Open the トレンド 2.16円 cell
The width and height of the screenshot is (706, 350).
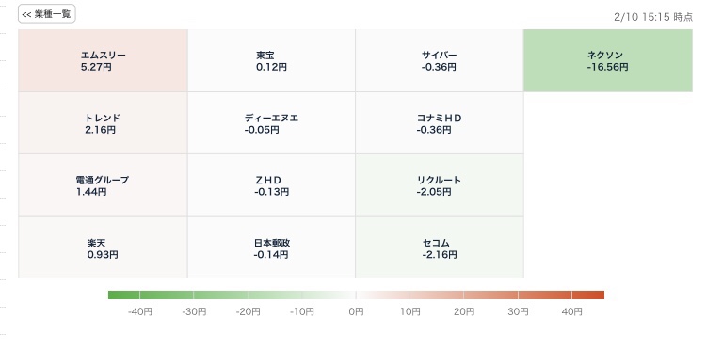click(x=103, y=123)
